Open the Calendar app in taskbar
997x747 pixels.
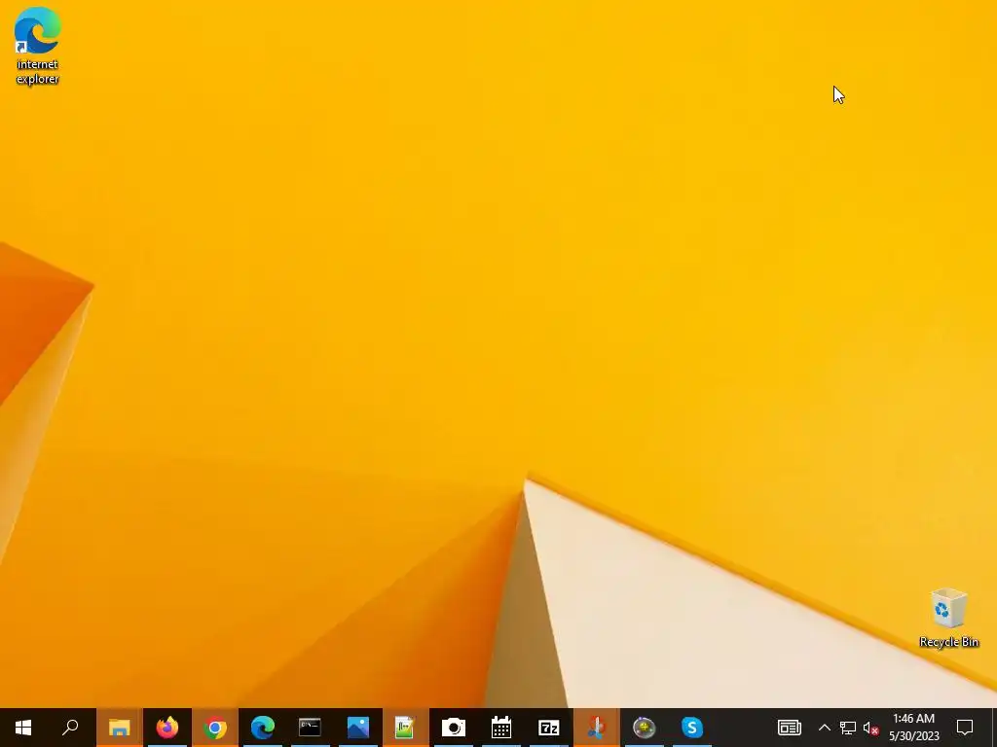(501, 728)
